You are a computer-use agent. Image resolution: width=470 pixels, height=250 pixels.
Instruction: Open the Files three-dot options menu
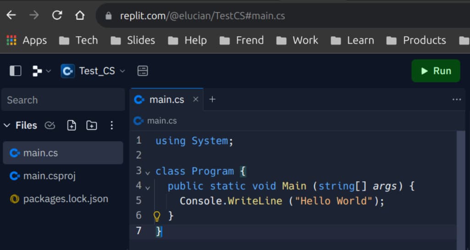point(111,125)
